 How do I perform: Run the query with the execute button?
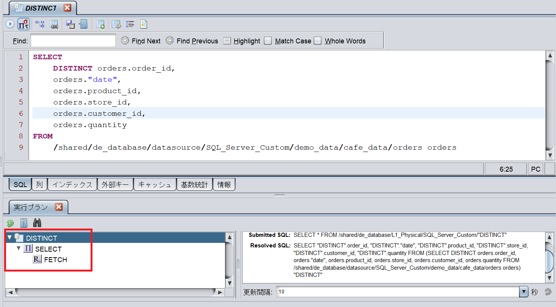[x=10, y=24]
